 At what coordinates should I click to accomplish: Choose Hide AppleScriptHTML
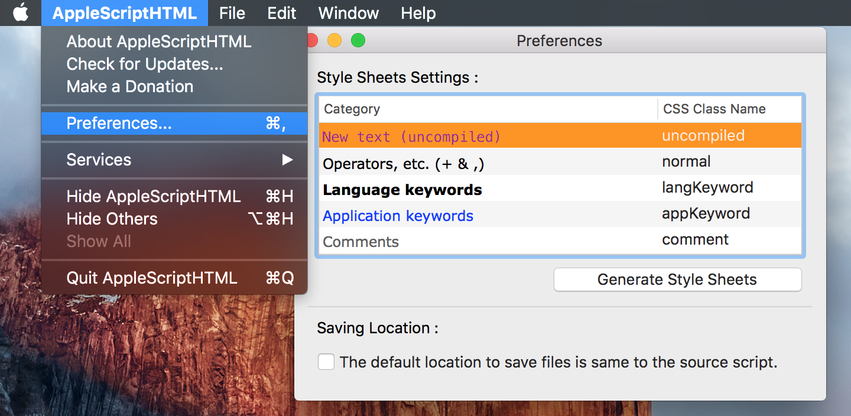174,196
